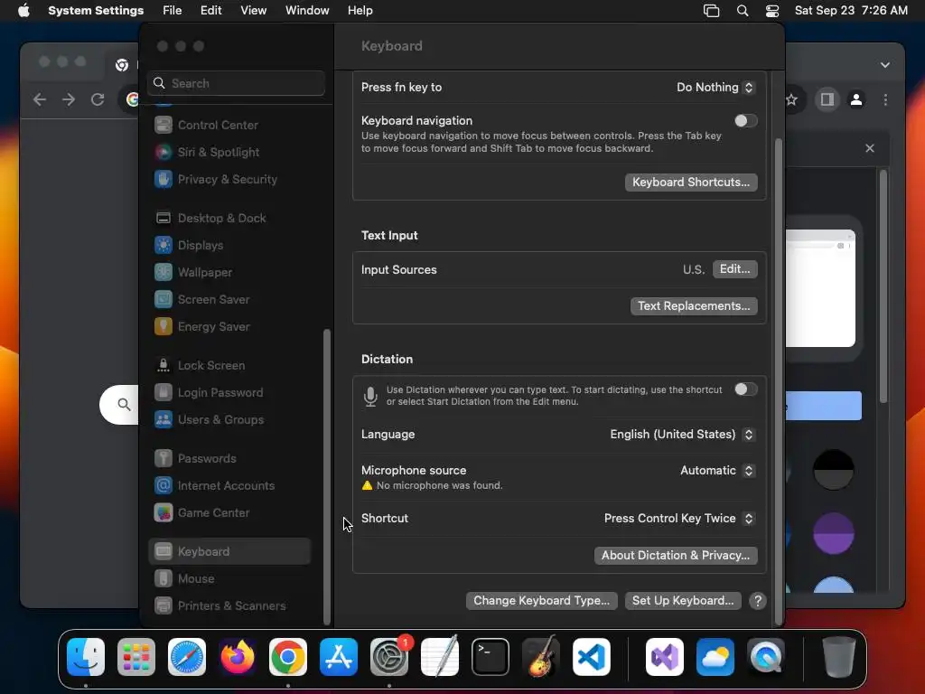925x694 pixels.
Task: Change the Dictation Language dropdown
Action: pyautogui.click(x=682, y=435)
